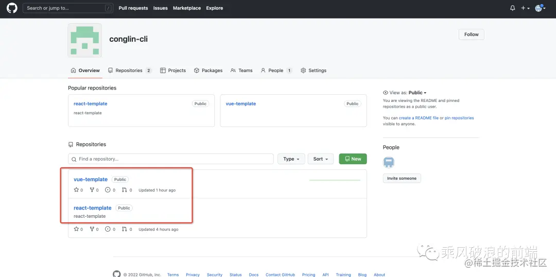
Task: Open the Docs footer link
Action: (x=253, y=275)
